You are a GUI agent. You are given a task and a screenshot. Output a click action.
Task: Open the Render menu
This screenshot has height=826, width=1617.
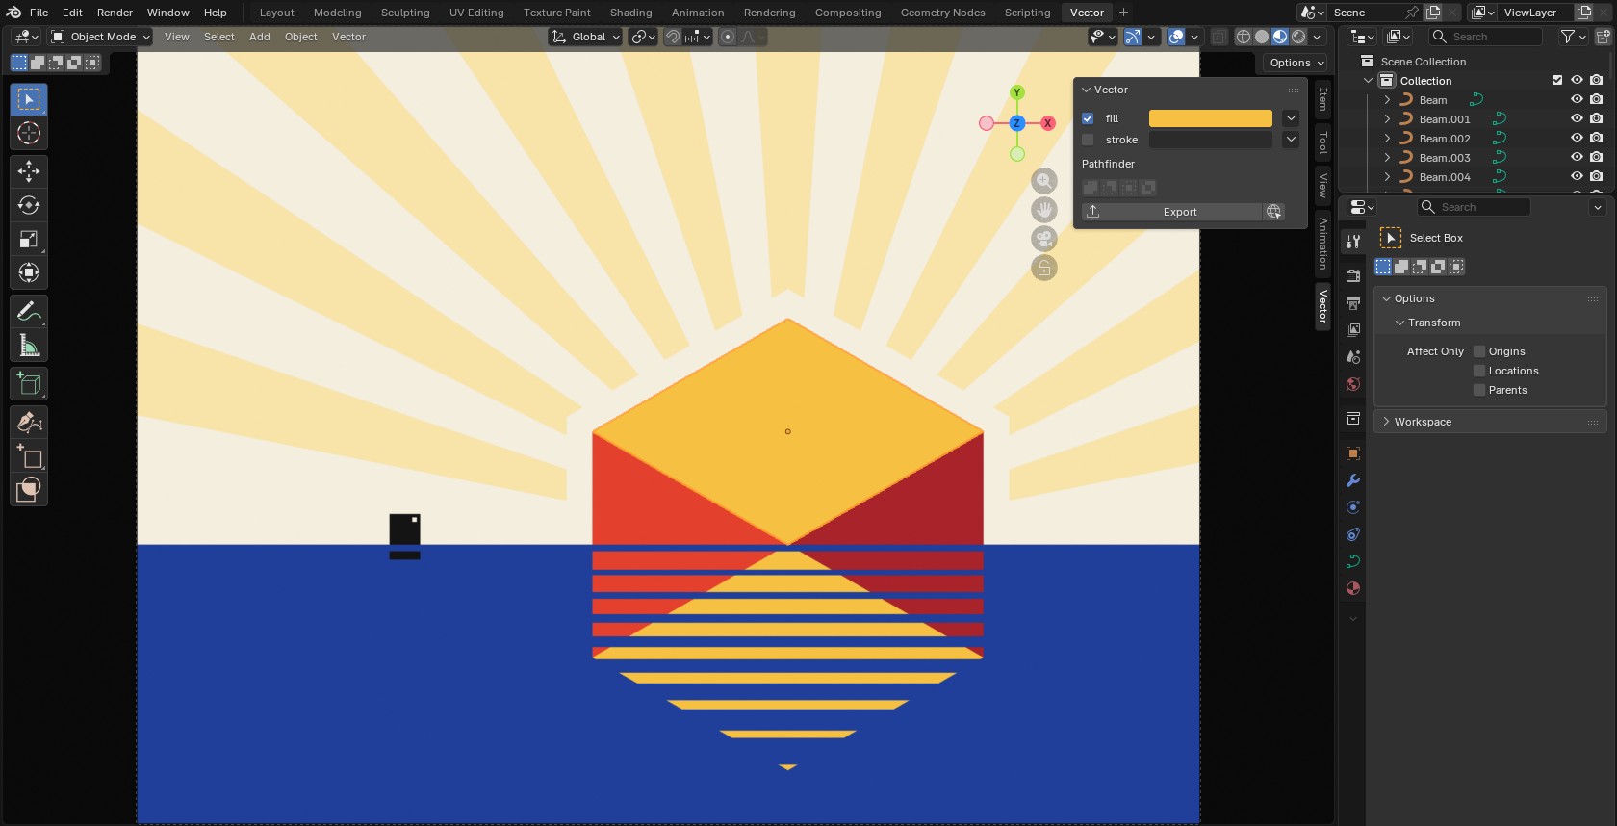click(x=115, y=13)
